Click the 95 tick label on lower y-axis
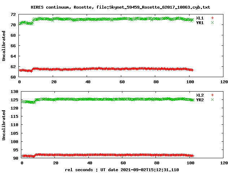The height and width of the screenshot is (173, 231). coord(16,150)
